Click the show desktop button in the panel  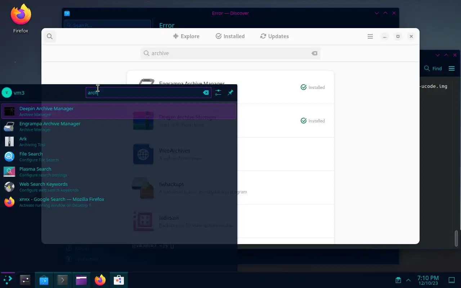[452, 280]
